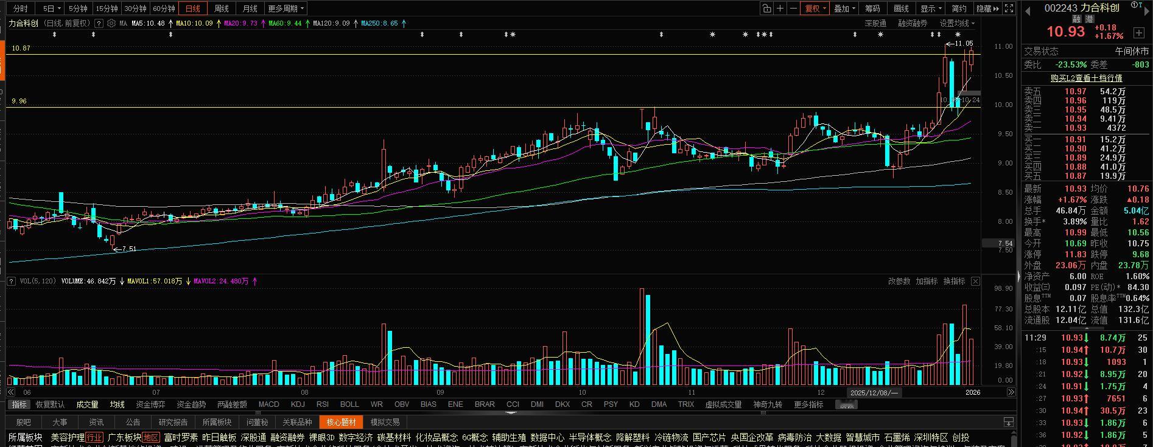Switch to the 30分钟 chart
1153x447 pixels.
pos(135,9)
